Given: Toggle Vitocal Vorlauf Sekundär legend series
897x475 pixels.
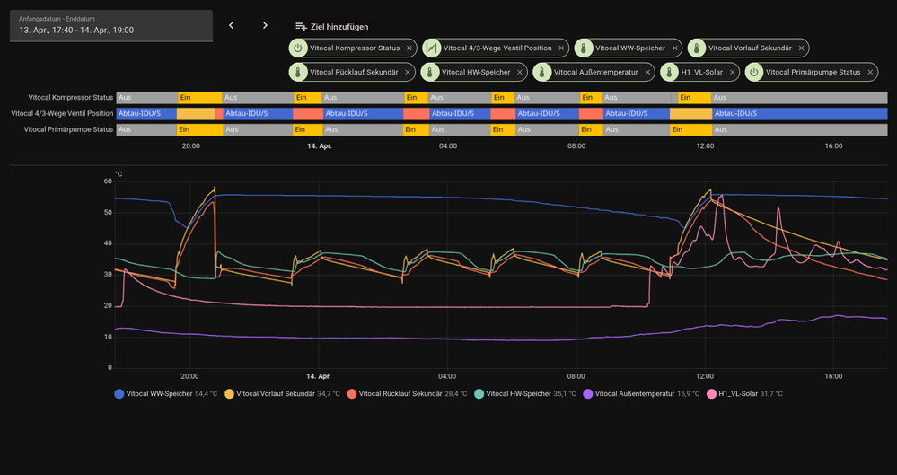Looking at the screenshot, I should 282,393.
